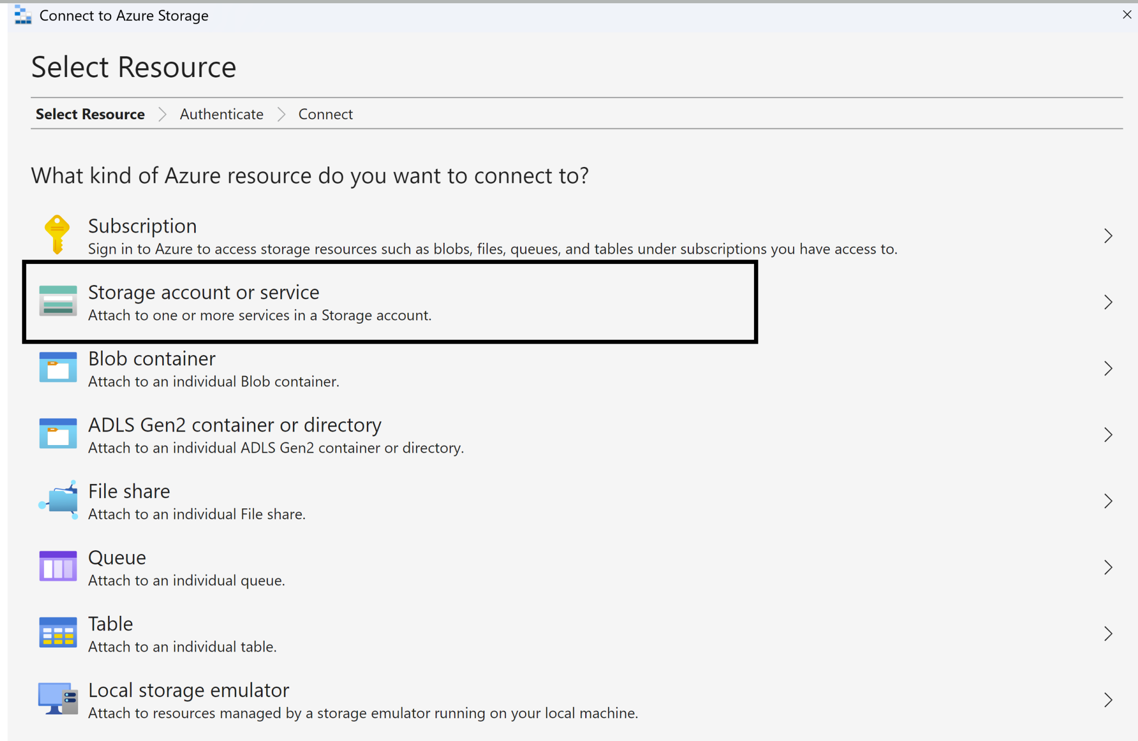Select the Blob container icon
The image size is (1138, 741).
[x=57, y=368]
